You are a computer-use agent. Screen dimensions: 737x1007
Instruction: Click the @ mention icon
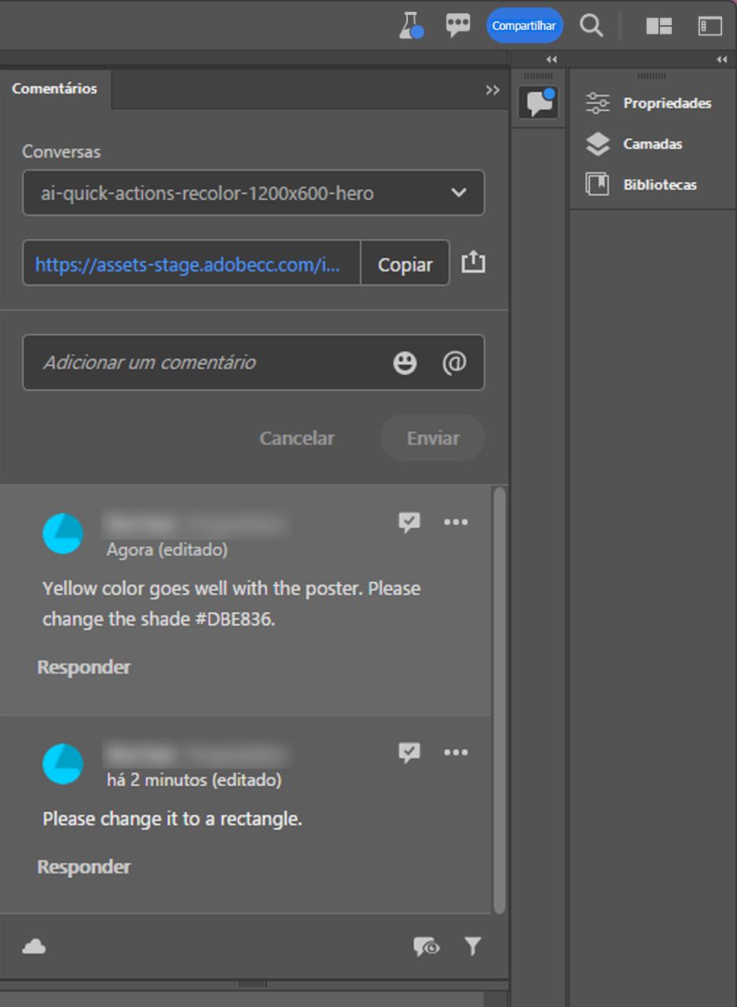pyautogui.click(x=454, y=363)
